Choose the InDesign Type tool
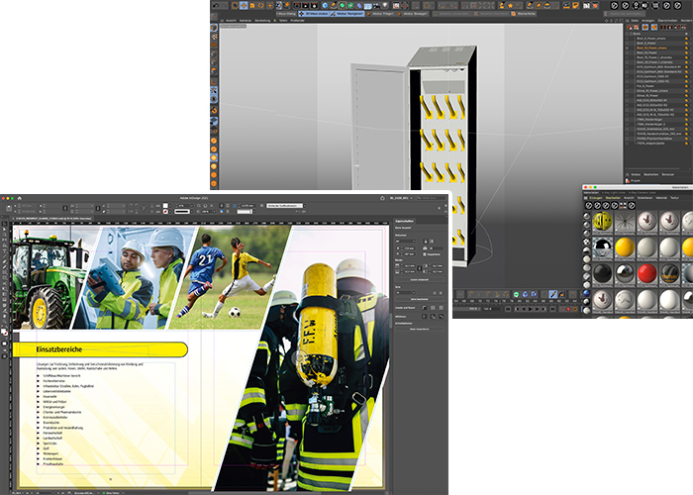Viewport: 693px width, 495px height. pos(4,250)
